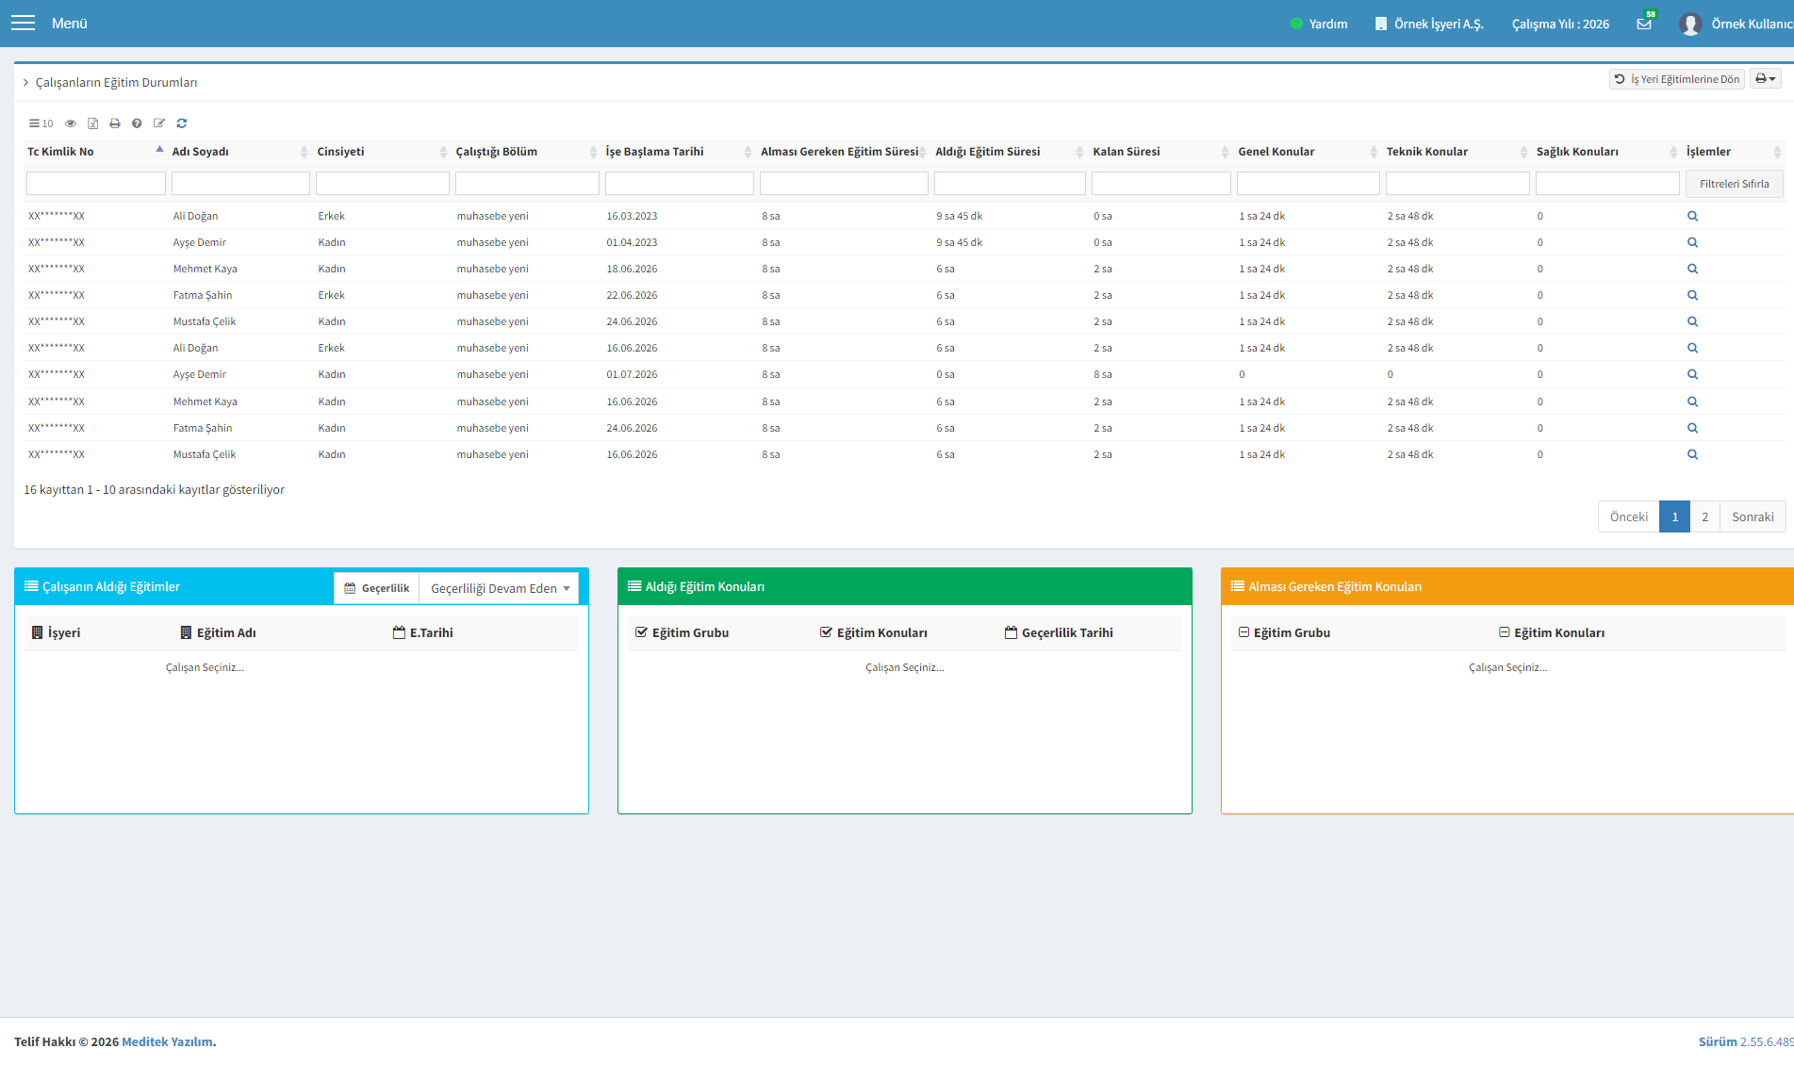The image size is (1794, 1065).
Task: Open the Yardım help menu item
Action: pyautogui.click(x=1319, y=24)
